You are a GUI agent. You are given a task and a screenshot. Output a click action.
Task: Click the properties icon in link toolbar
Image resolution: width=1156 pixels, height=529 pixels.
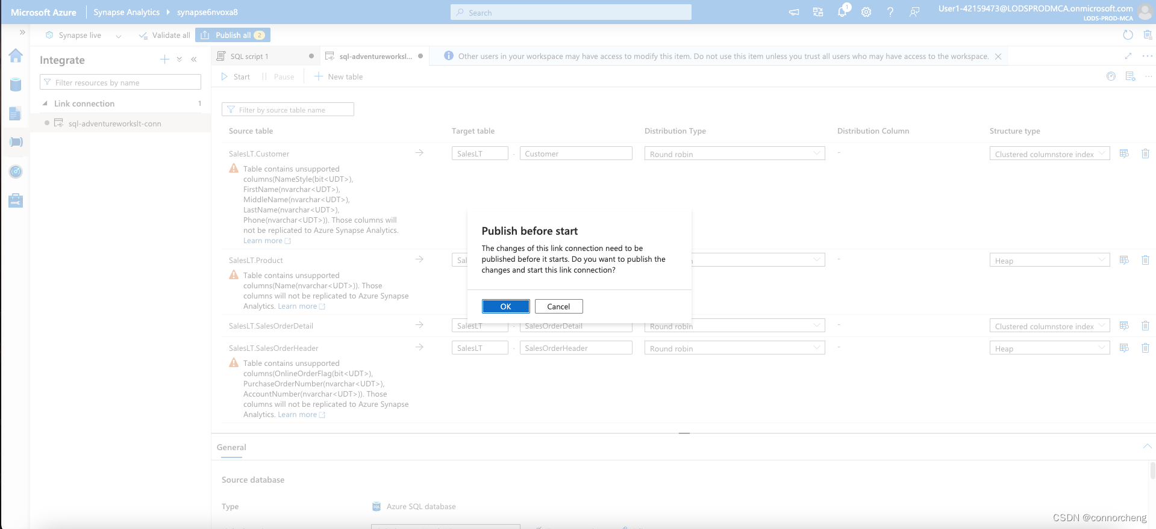click(1130, 76)
